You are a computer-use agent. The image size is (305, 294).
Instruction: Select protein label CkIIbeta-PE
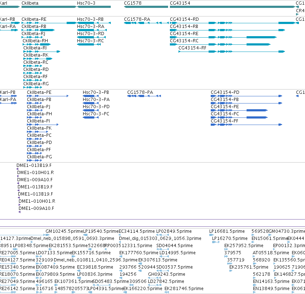tap(39, 92)
